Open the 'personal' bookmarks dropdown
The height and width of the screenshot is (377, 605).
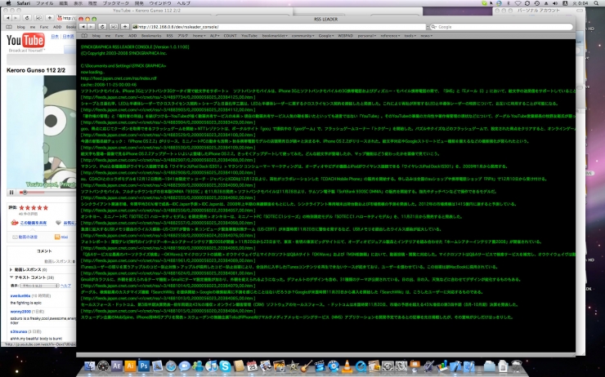click(x=366, y=35)
